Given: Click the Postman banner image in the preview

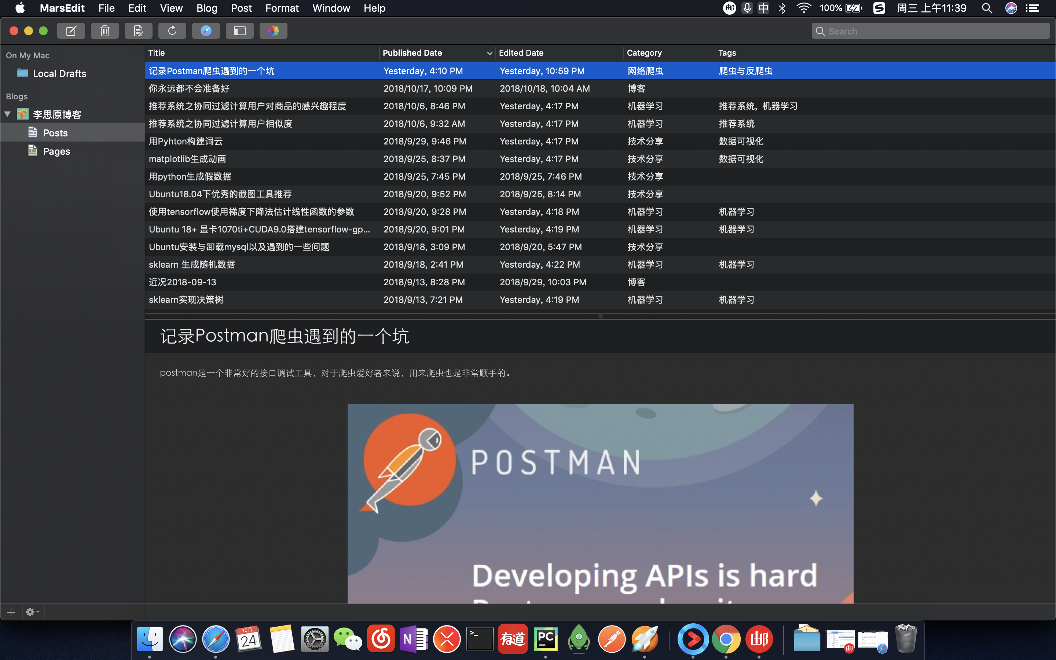Looking at the screenshot, I should (600, 504).
